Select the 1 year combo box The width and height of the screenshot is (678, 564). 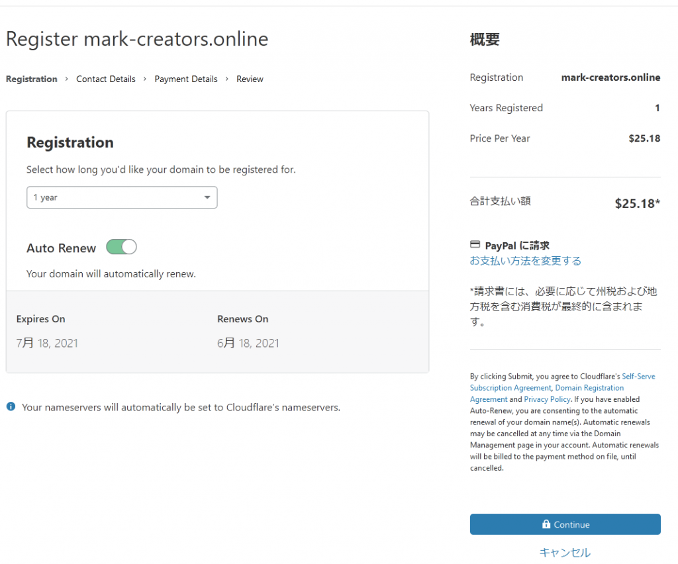tap(122, 197)
